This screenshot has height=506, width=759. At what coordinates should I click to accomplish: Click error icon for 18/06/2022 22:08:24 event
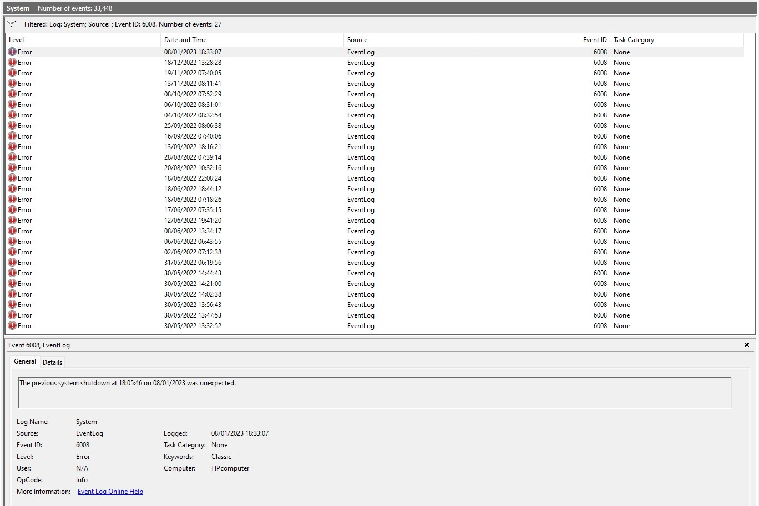click(x=12, y=178)
